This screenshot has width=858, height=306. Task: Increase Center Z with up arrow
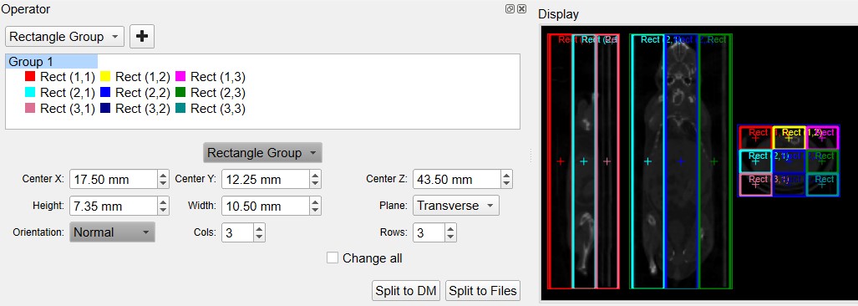tap(507, 175)
